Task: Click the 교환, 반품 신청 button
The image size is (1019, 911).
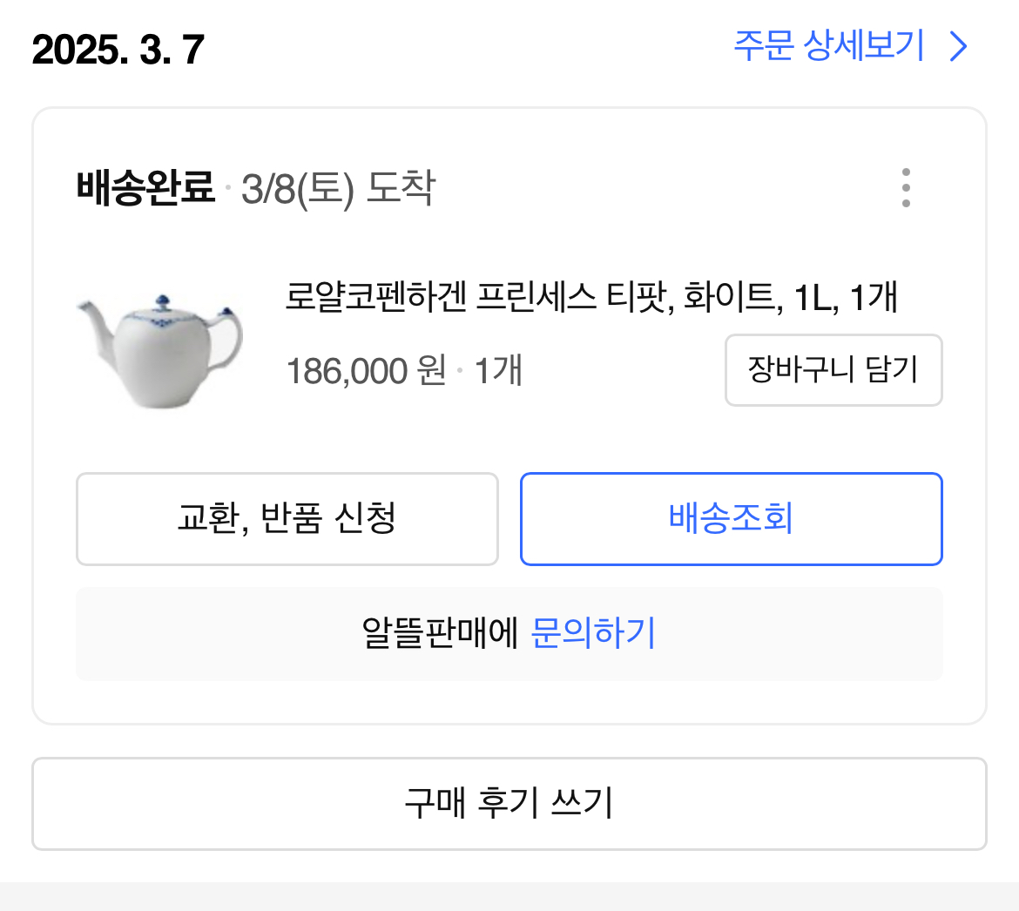Action: (x=287, y=519)
